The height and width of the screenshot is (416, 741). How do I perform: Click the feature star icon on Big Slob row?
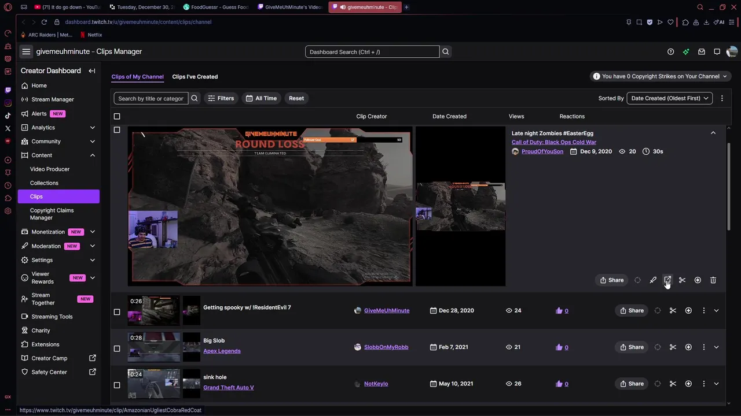(x=688, y=347)
